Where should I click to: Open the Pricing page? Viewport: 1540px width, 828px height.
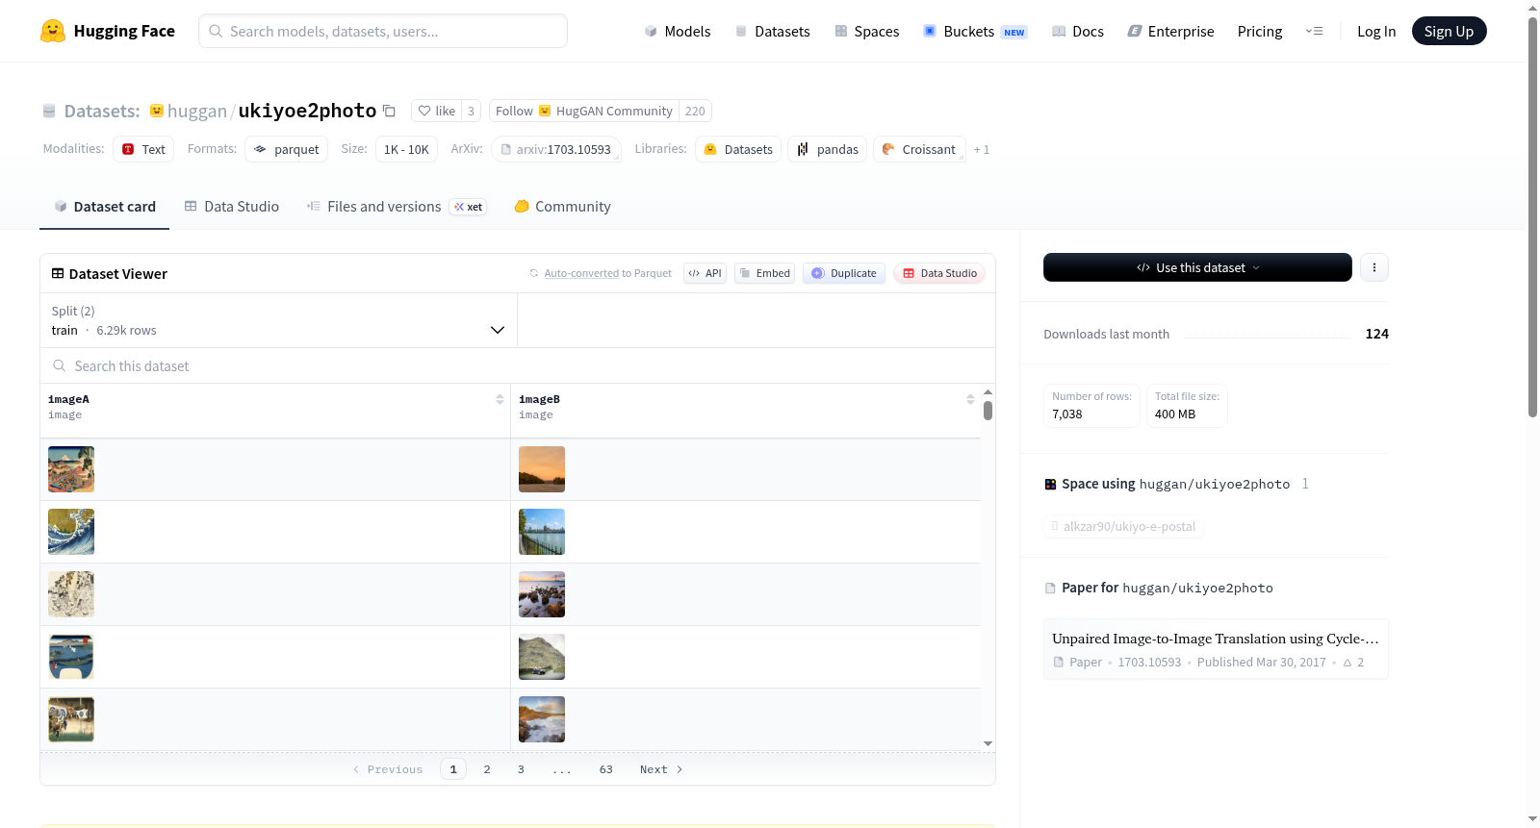pos(1260,31)
